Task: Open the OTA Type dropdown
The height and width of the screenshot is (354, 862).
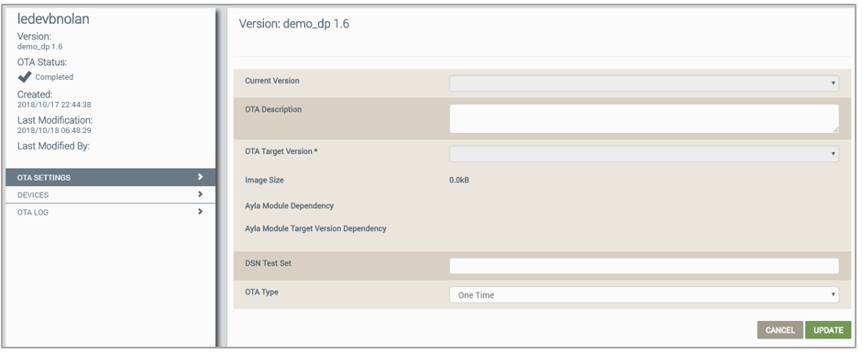Action: coord(644,294)
